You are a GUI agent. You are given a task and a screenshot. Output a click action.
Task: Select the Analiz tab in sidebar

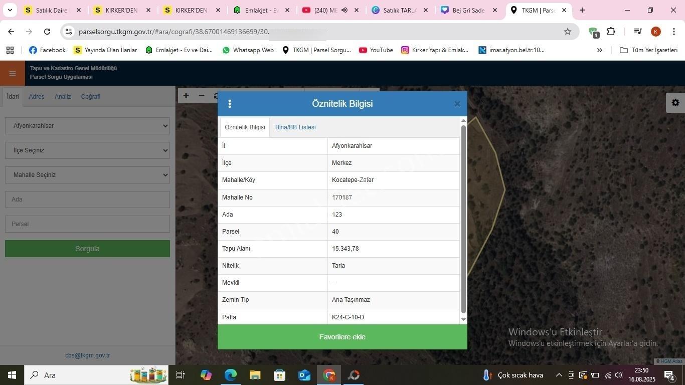click(63, 97)
